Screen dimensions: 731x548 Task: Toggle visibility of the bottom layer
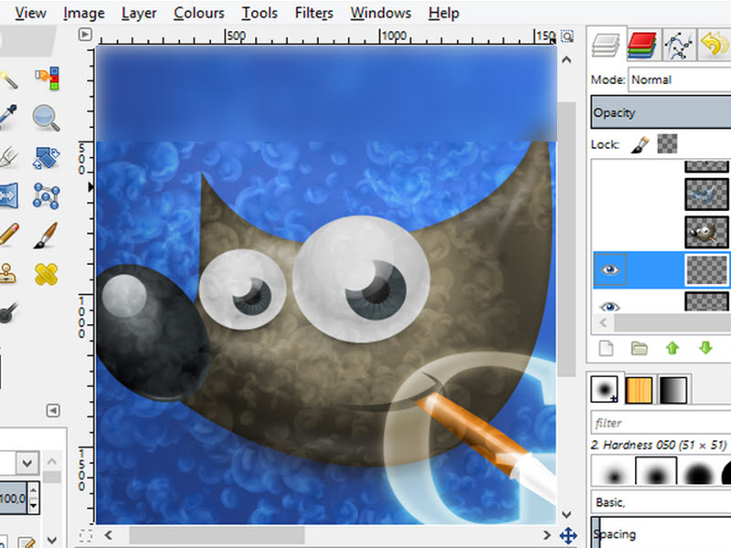tap(609, 306)
